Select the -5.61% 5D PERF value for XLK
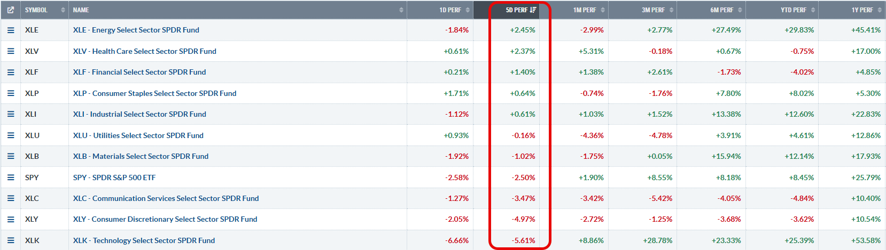The image size is (886, 250). (524, 240)
